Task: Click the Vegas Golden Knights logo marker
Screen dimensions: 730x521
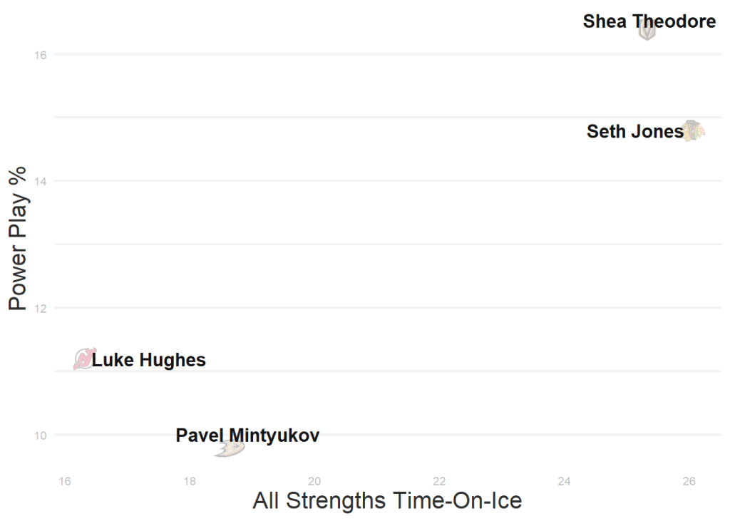Action: click(x=647, y=30)
